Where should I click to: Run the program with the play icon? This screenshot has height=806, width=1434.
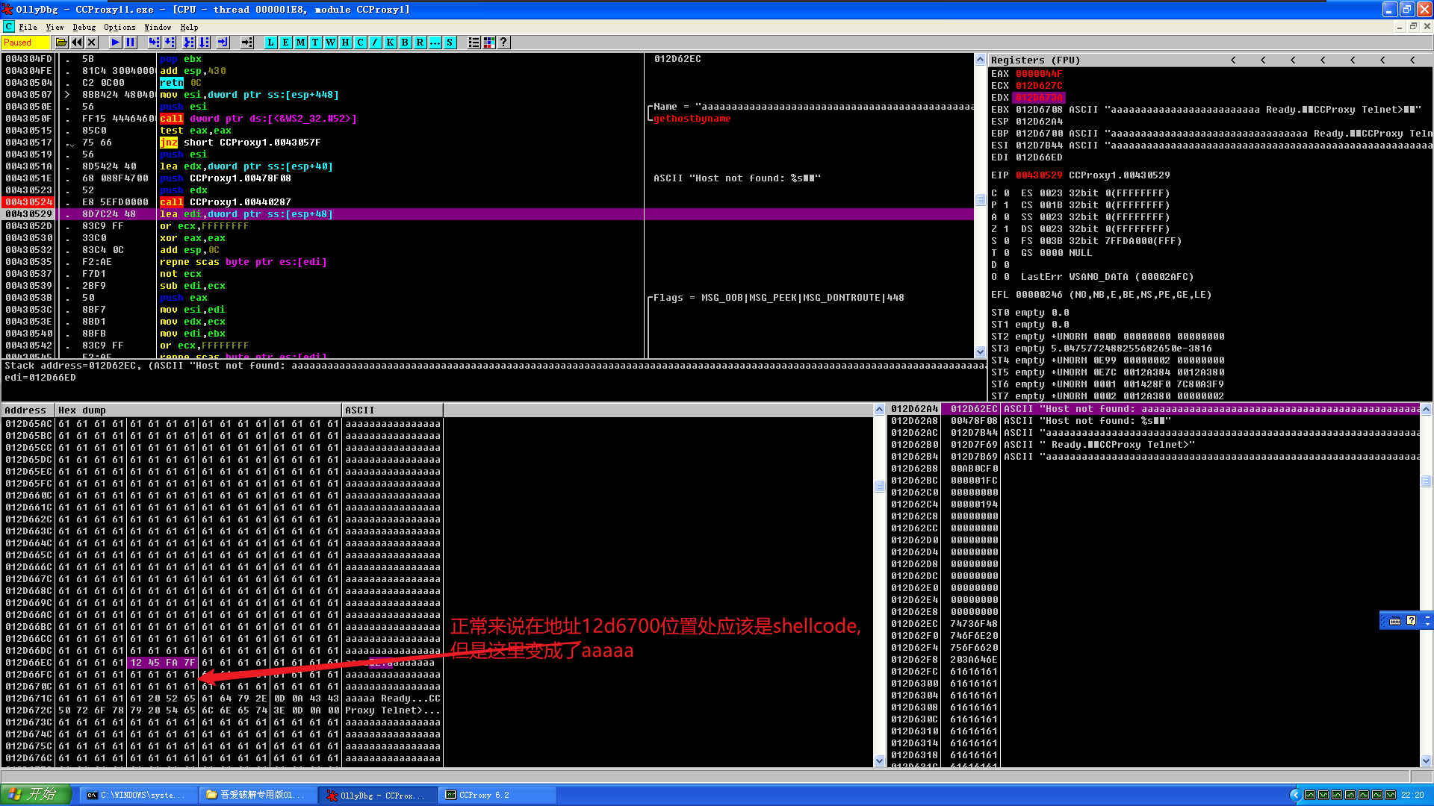[116, 43]
